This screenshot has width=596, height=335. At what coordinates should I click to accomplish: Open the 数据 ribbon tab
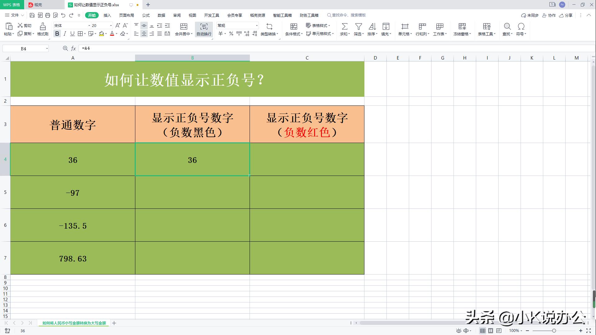tap(162, 15)
